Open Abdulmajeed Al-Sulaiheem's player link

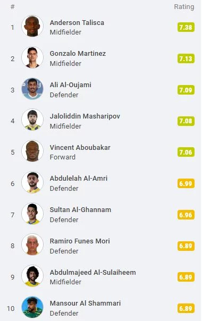pos(92,272)
